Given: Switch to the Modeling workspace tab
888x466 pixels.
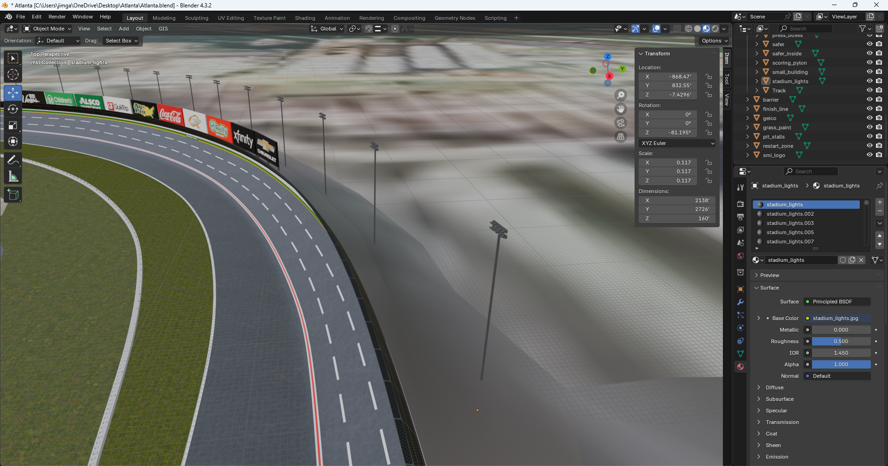Looking at the screenshot, I should [x=164, y=18].
